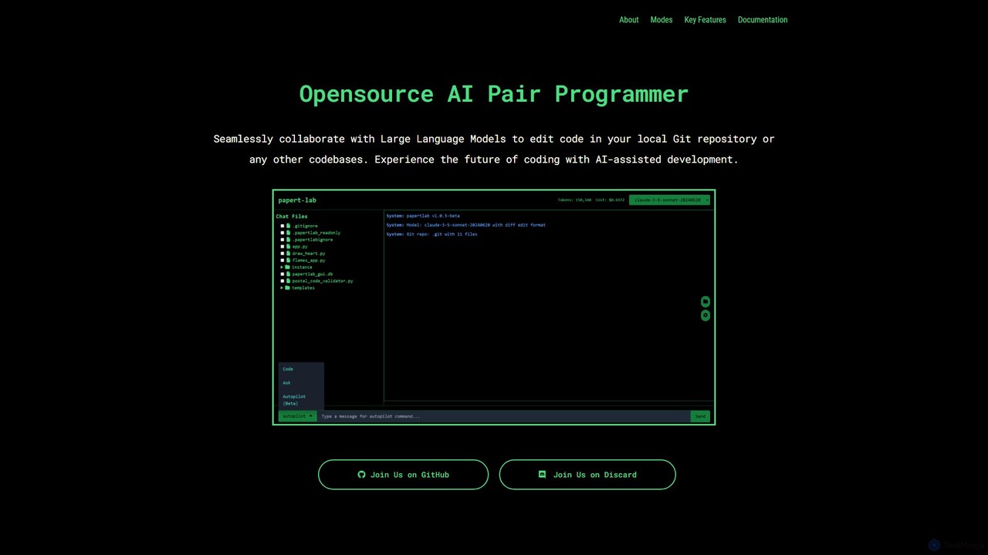Check the postal_code_validator.py checkbox
988x555 pixels.
(283, 281)
